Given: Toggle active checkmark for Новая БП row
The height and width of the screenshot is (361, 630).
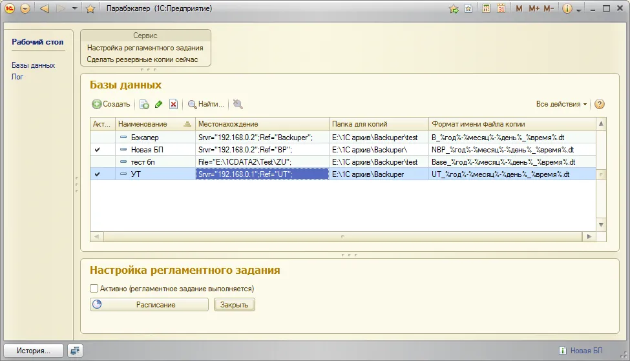Looking at the screenshot, I should [97, 150].
